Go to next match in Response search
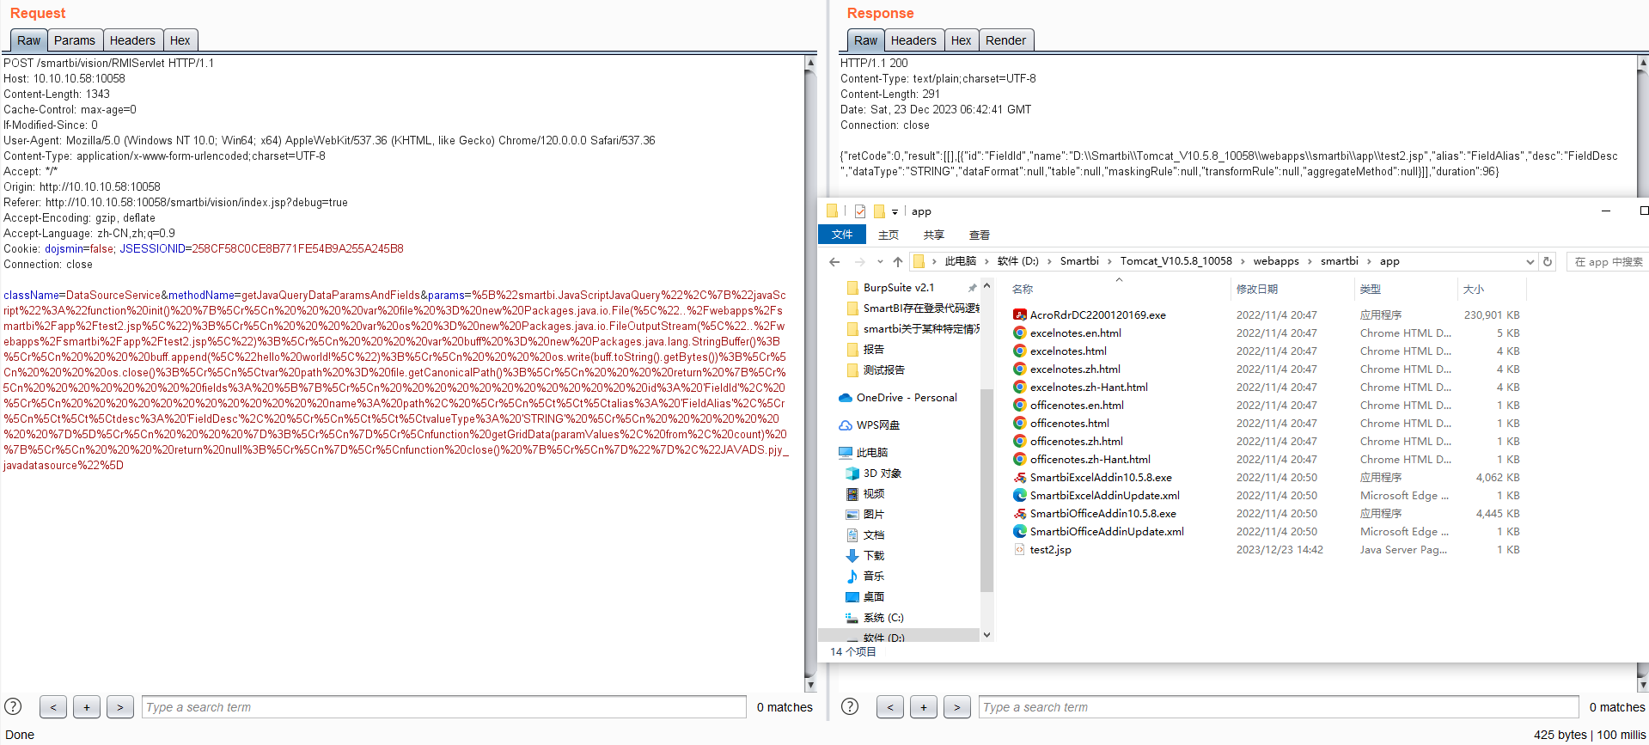 [957, 707]
